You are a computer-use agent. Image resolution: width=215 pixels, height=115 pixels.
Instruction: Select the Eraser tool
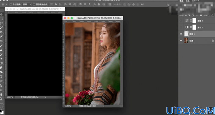point(1,59)
